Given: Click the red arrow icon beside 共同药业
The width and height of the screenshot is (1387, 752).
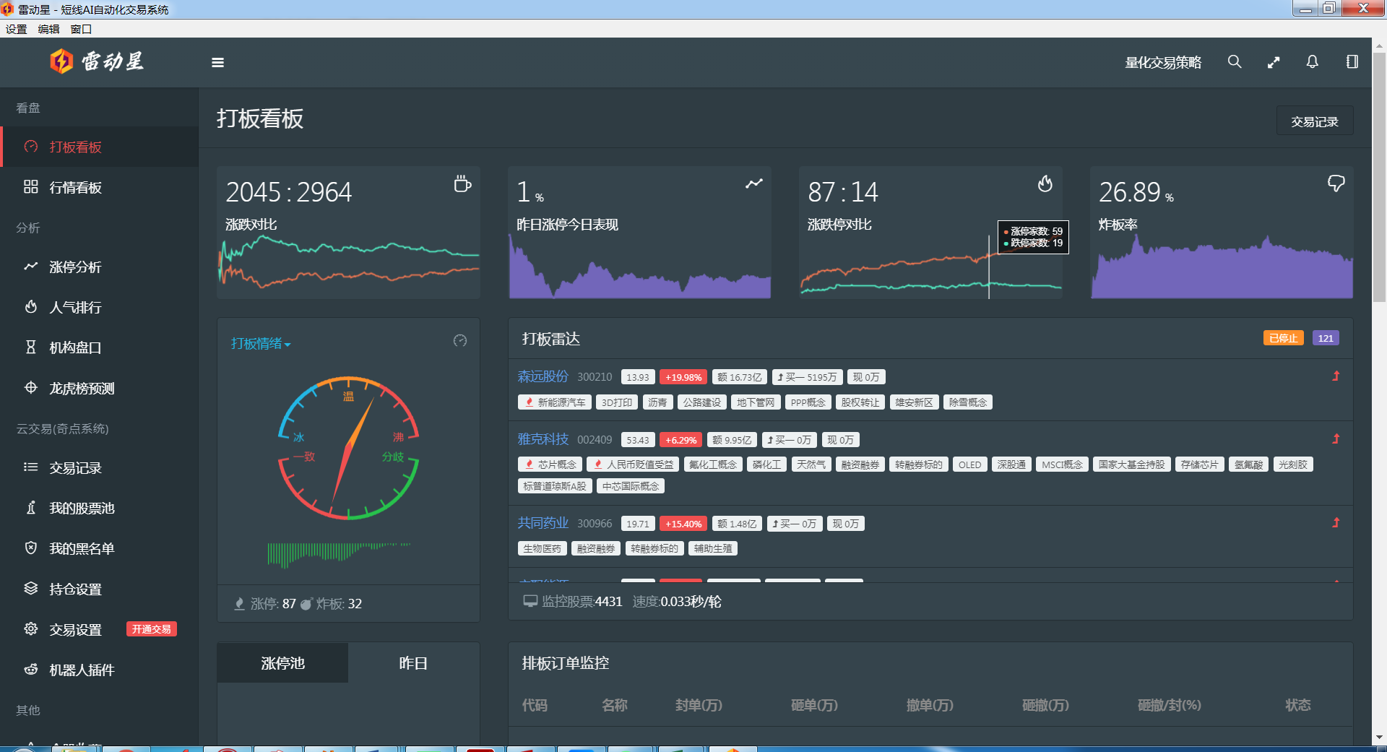Looking at the screenshot, I should click(x=1336, y=522).
